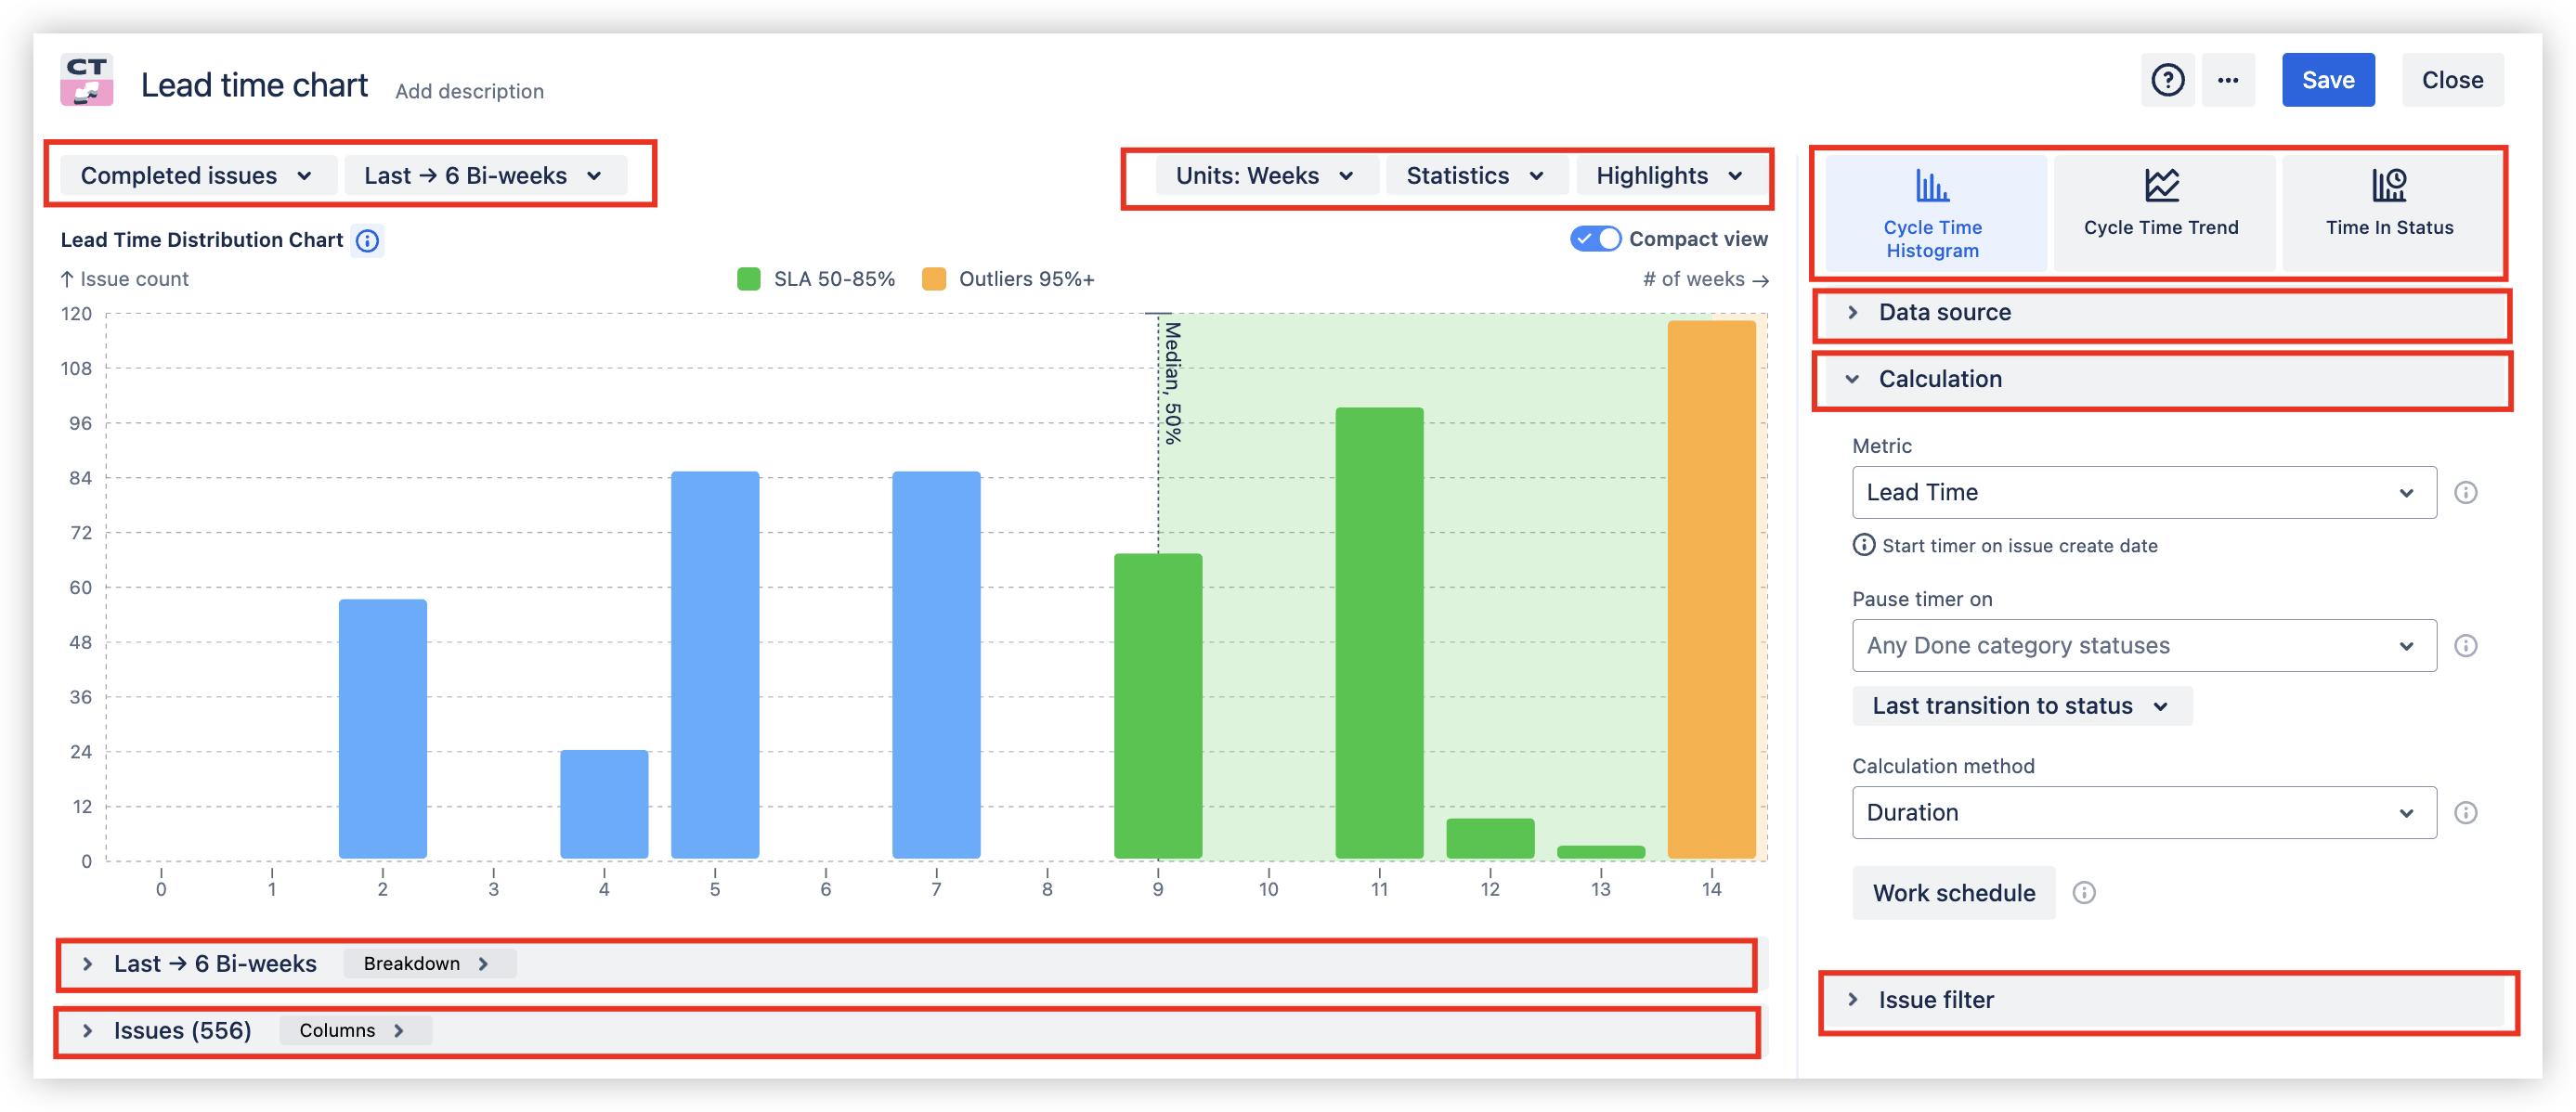Click the Save button

tap(2327, 80)
